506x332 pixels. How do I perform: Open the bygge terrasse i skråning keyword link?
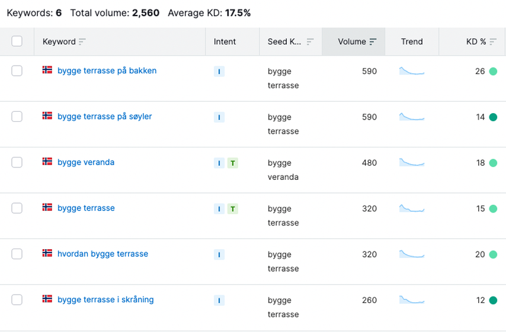[105, 299]
